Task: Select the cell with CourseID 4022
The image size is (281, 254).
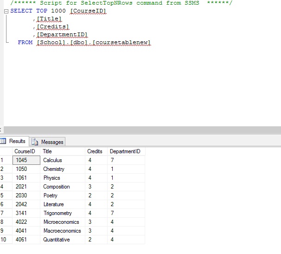Action: coord(26,221)
